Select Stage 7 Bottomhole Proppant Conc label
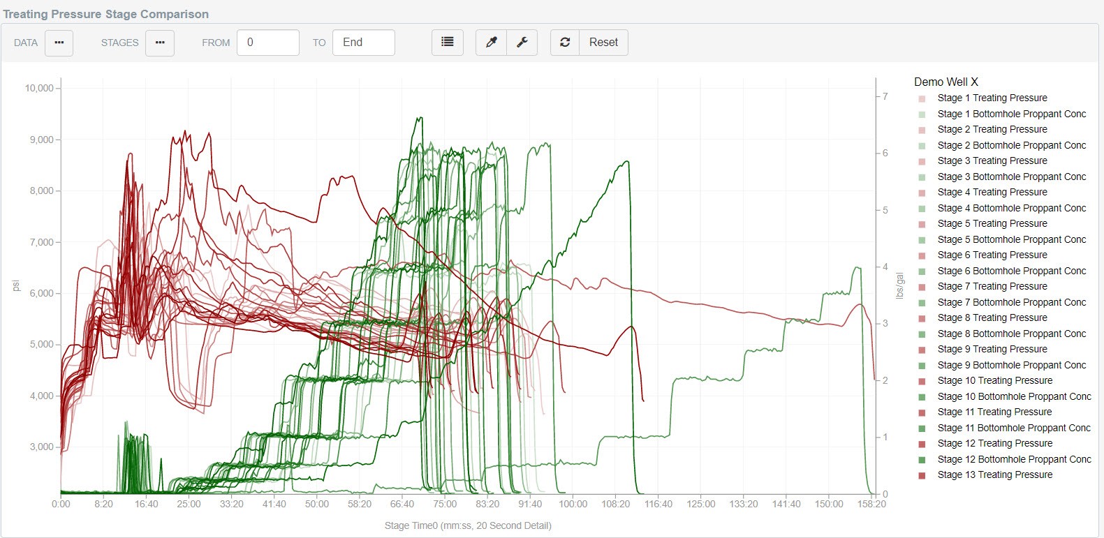Viewport: 1104px width, 538px height. click(1012, 302)
